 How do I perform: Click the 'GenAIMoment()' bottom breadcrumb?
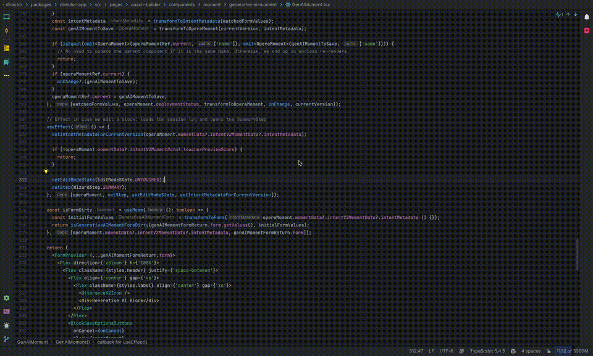pyautogui.click(x=73, y=342)
